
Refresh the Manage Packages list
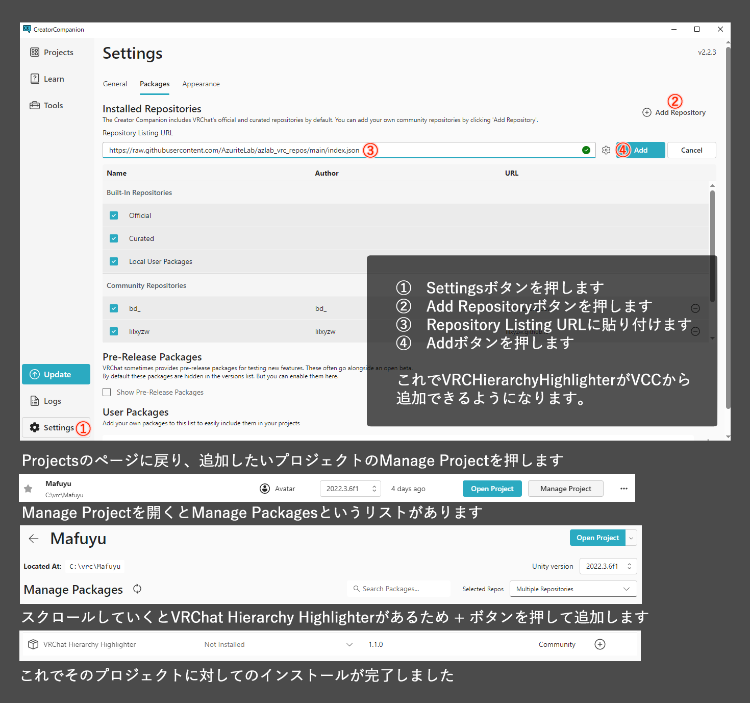137,589
